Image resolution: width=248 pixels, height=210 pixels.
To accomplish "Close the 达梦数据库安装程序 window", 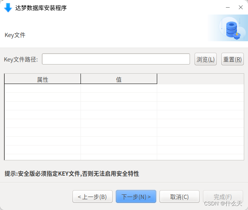I will coord(241,7).
